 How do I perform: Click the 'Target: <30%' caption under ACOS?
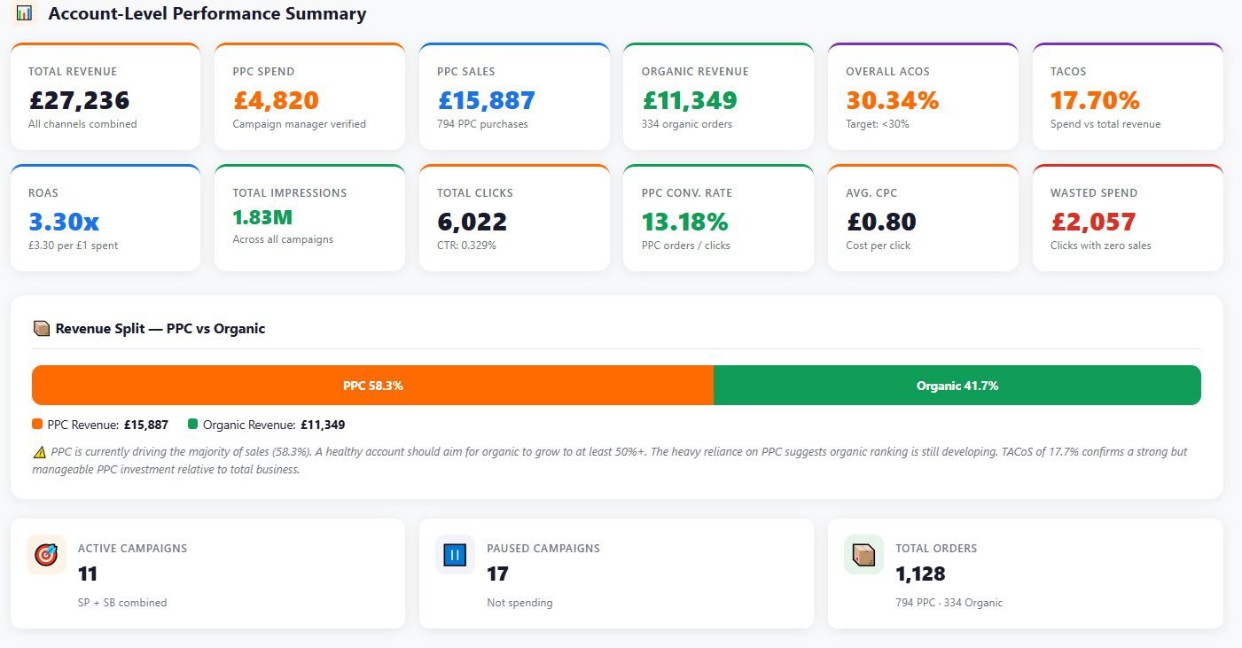coord(878,124)
